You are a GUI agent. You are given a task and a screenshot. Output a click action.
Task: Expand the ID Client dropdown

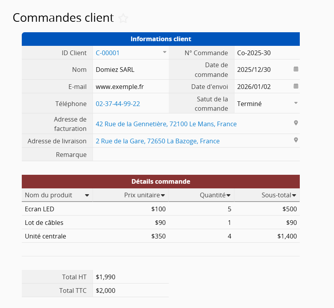click(x=164, y=52)
